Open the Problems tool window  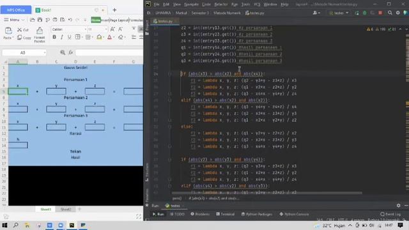[200, 214]
